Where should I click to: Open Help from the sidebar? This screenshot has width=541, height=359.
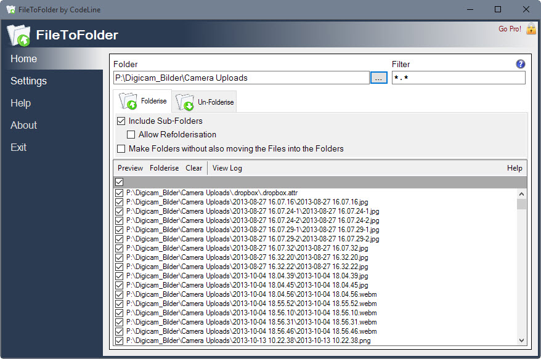pyautogui.click(x=20, y=103)
